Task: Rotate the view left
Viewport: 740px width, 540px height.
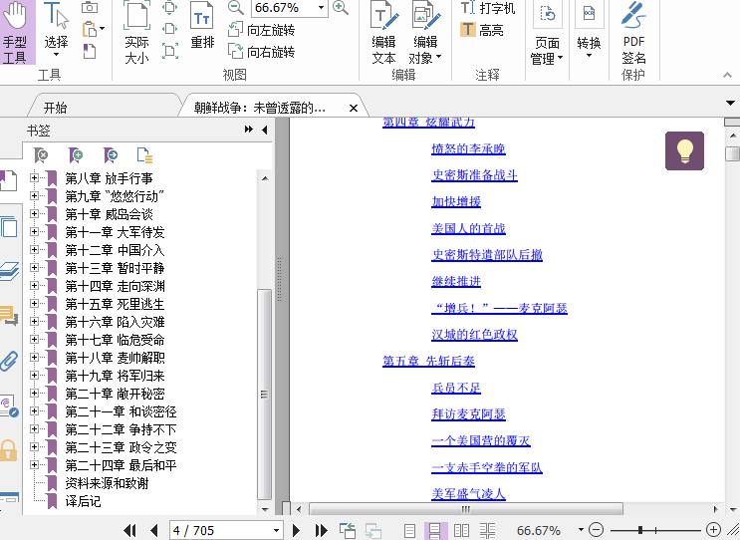Action: point(262,30)
